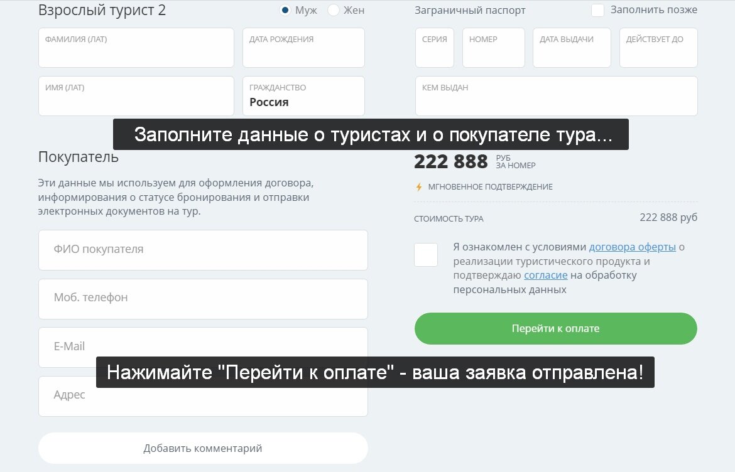Click the Добавить комментарий button
735x472 pixels.
tap(203, 448)
